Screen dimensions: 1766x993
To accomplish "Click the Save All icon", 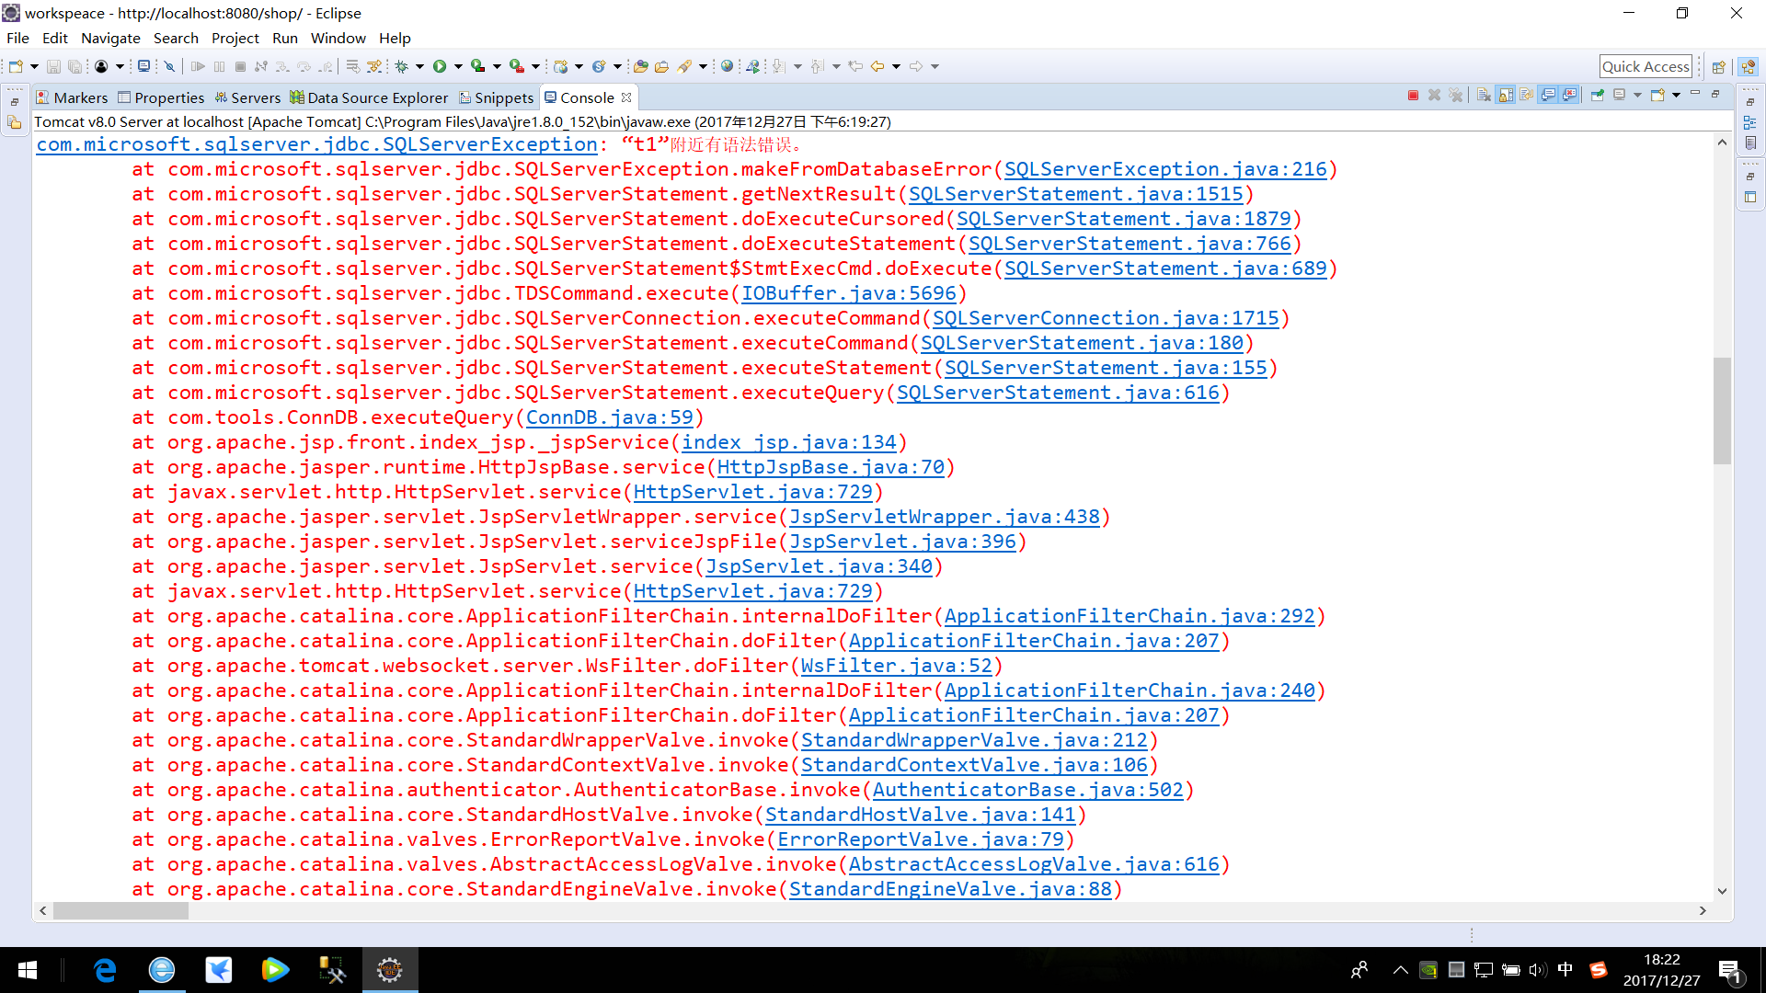I will [75, 66].
